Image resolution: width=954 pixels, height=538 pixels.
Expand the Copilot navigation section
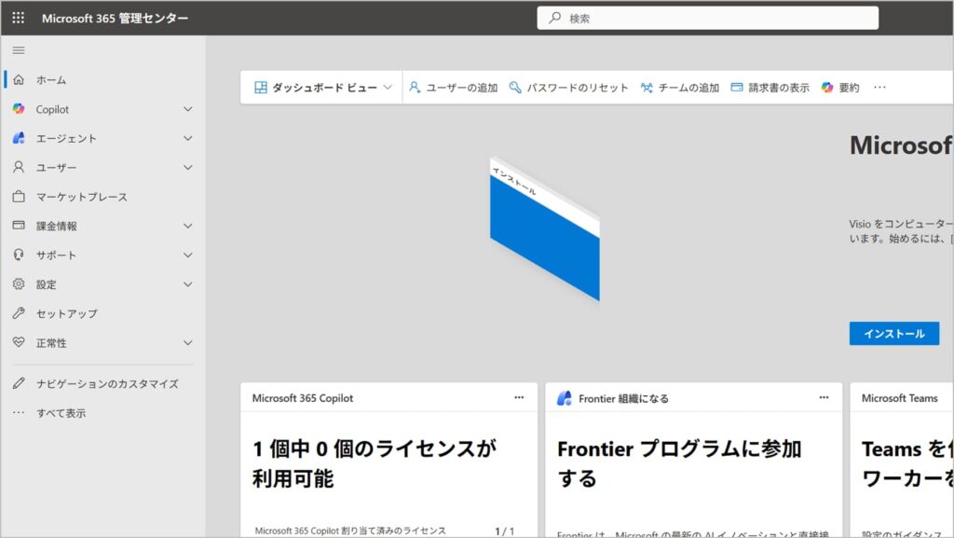coord(187,109)
